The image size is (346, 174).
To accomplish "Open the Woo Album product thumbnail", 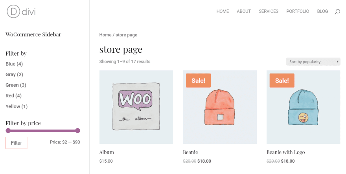I will (136, 107).
